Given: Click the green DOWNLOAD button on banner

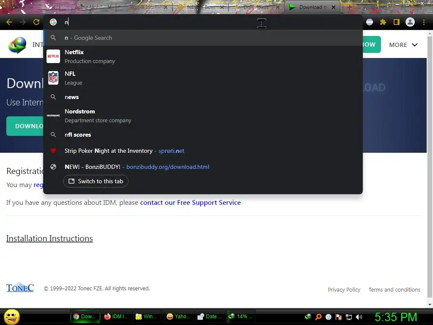Looking at the screenshot, I should click(x=25, y=126).
